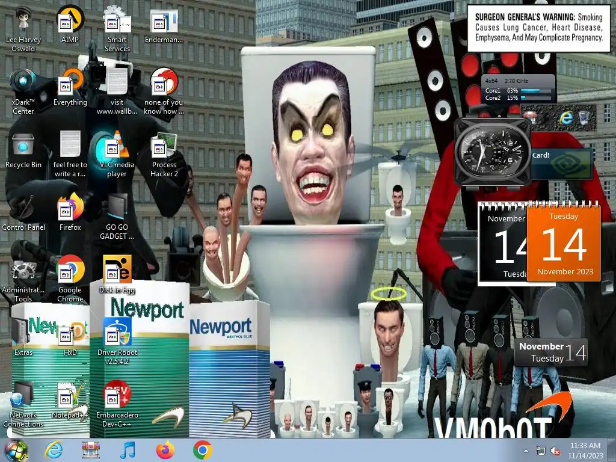Open Internet Explorer from the taskbar
Image resolution: width=616 pixels, height=462 pixels.
(54, 451)
